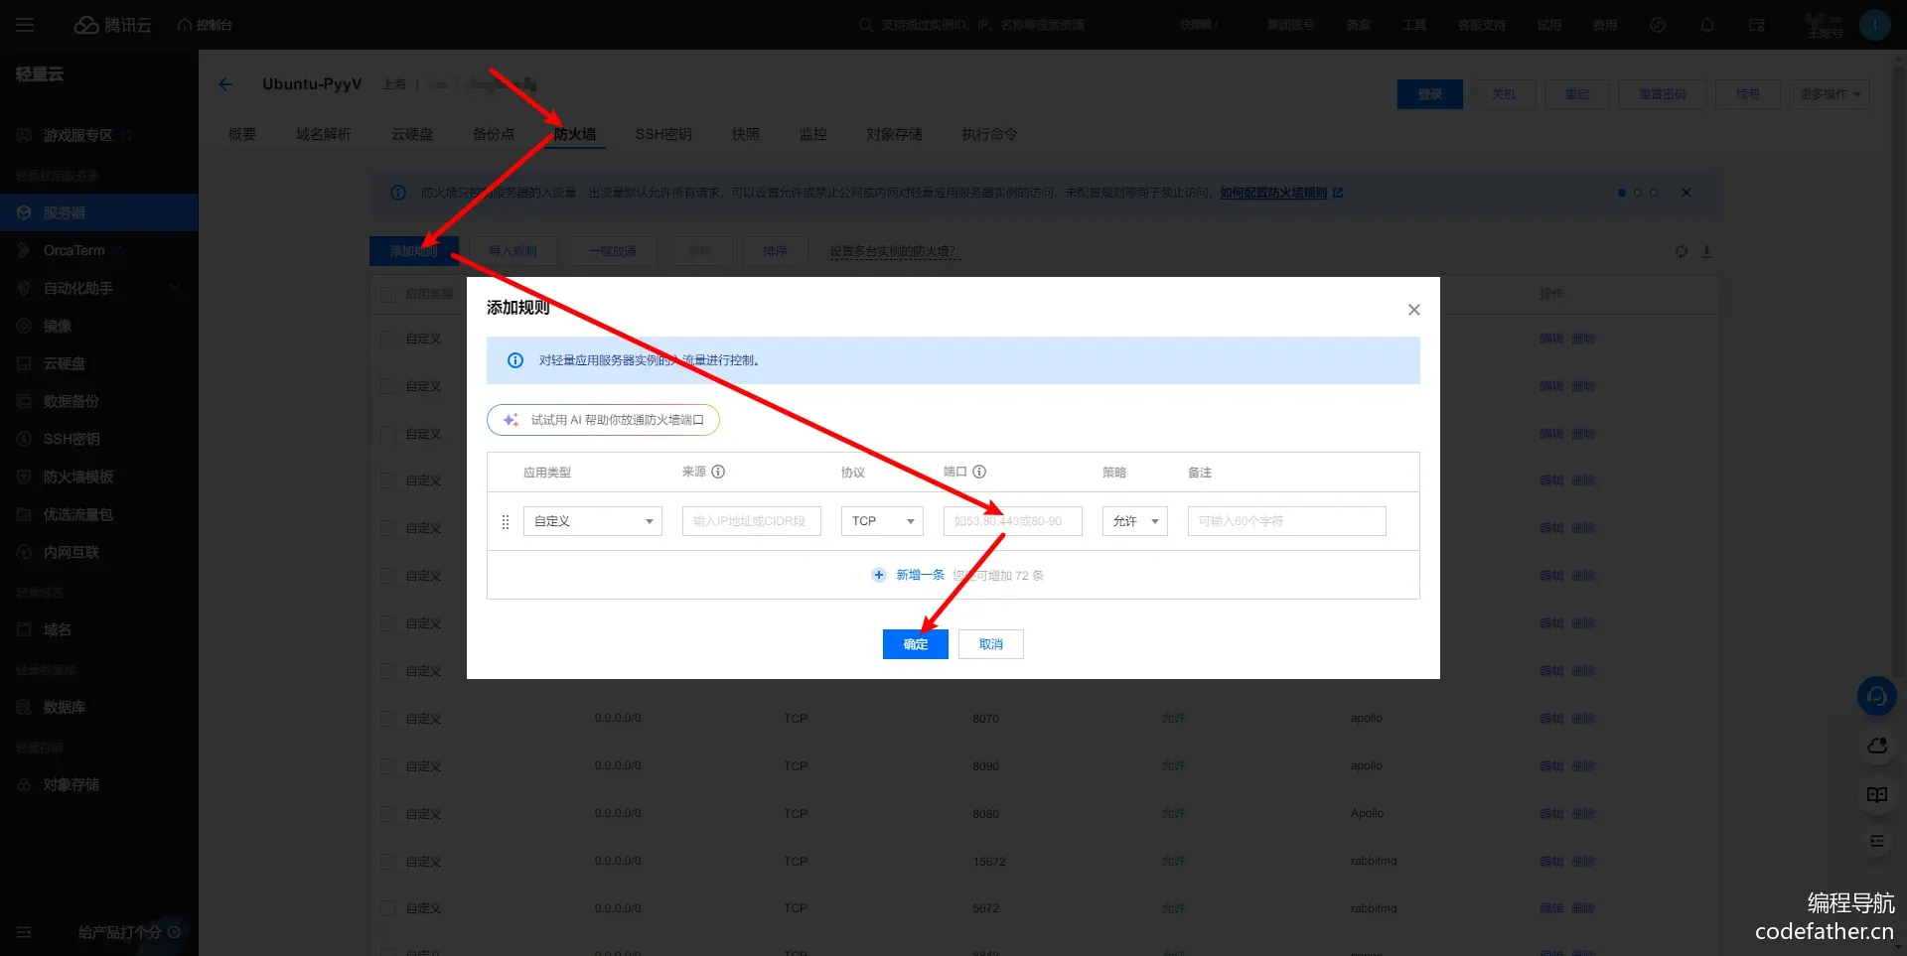Expand the TCP protocol dropdown
This screenshot has height=956, width=1907.
point(881,521)
